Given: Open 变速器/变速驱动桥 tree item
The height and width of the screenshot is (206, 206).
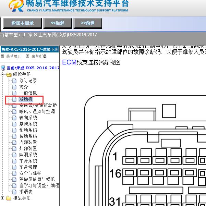Looking at the screenshot, I should [38, 105].
